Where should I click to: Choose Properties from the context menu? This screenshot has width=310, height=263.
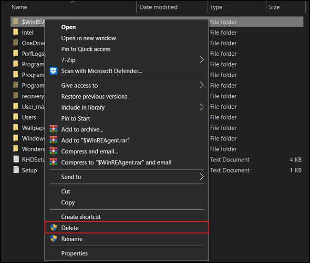tap(74, 253)
